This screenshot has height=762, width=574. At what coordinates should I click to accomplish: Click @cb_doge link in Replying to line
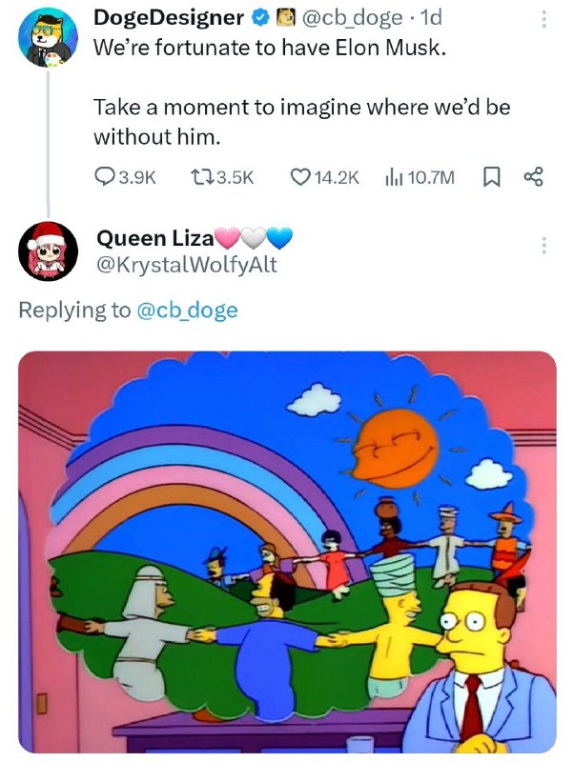tap(188, 311)
